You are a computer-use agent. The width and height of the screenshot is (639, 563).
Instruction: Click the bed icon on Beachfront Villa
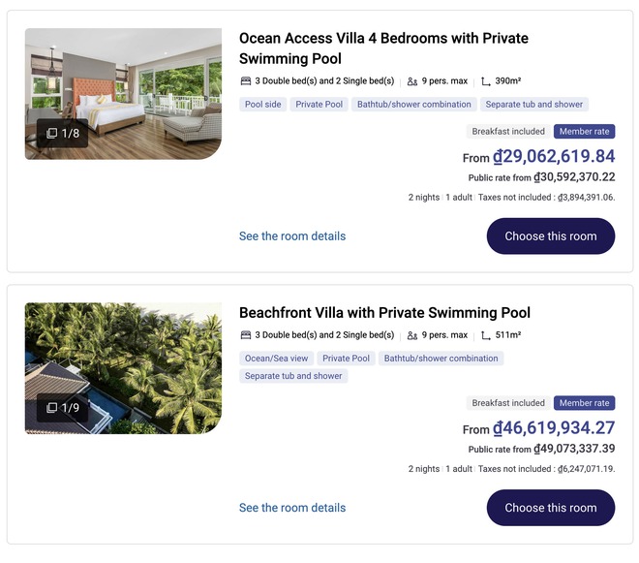[x=246, y=335]
